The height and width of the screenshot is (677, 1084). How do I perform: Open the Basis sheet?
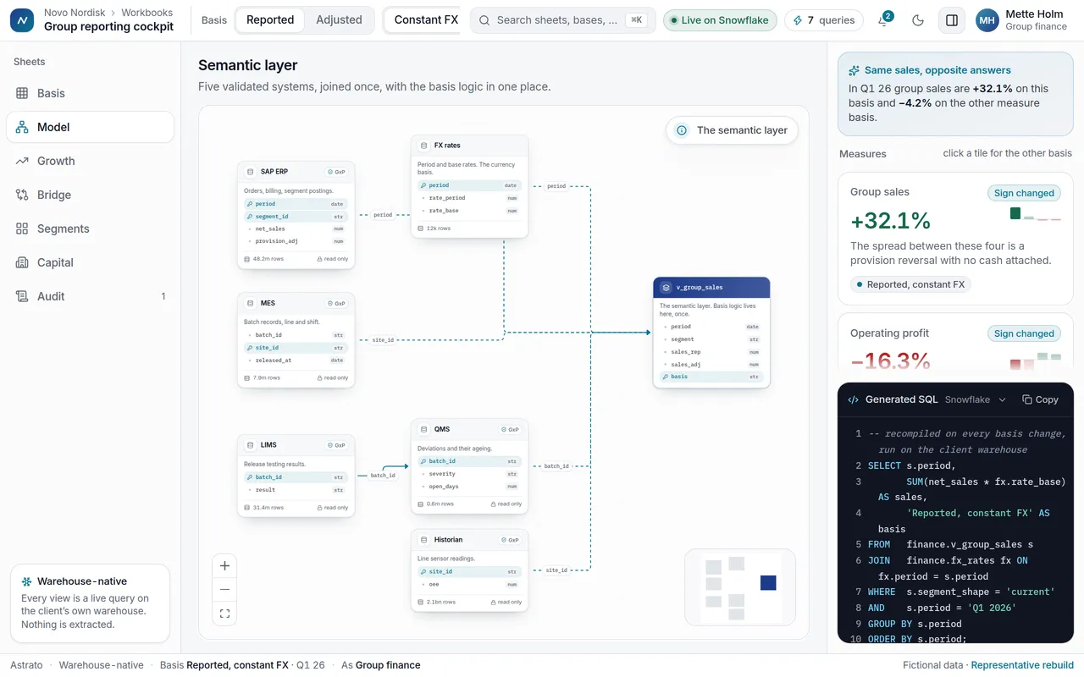coord(90,93)
